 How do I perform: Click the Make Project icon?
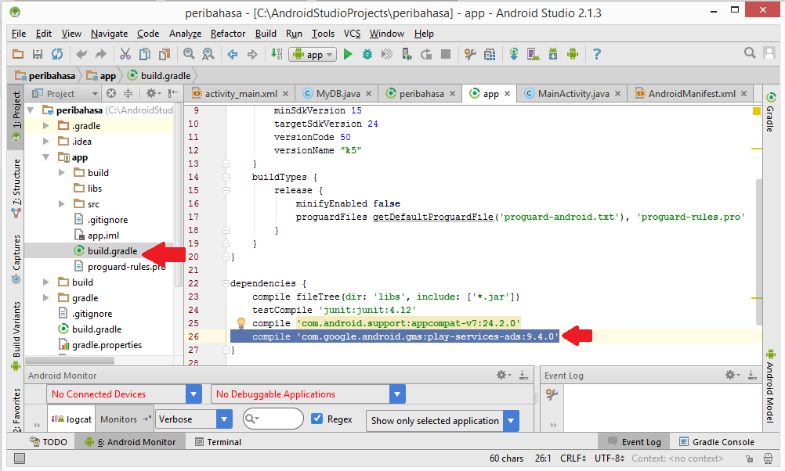(x=277, y=54)
